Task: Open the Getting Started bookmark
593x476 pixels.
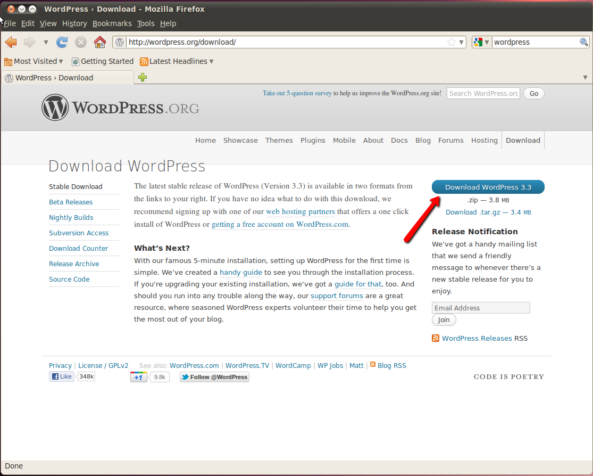Action: [x=103, y=61]
